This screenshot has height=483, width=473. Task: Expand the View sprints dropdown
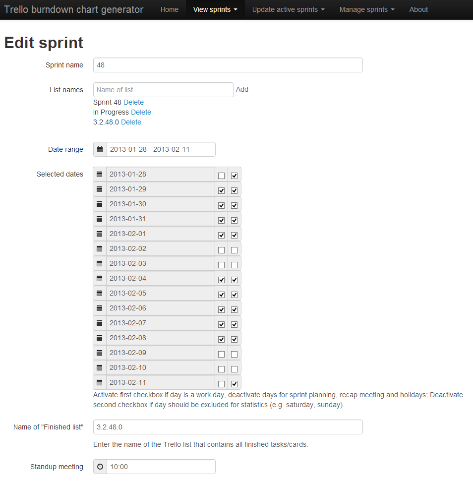tap(215, 9)
